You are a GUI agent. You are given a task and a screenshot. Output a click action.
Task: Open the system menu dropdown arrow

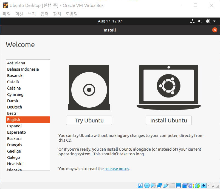point(214,21)
